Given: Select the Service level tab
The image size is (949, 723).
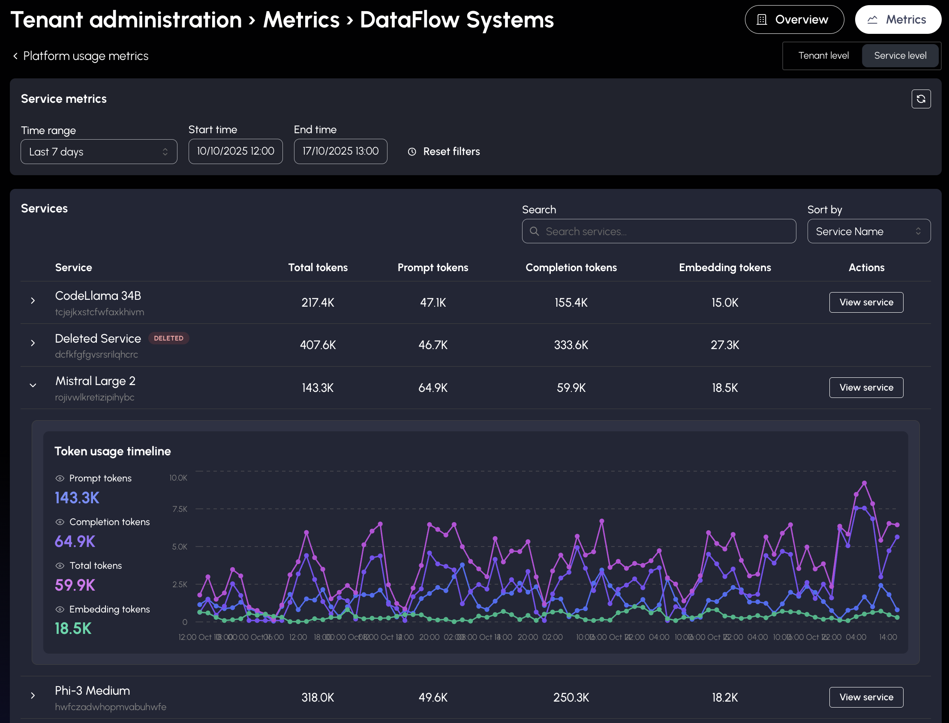Looking at the screenshot, I should pyautogui.click(x=900, y=56).
